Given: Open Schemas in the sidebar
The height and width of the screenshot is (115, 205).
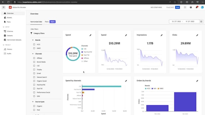Looking at the screenshot, I should (13, 31).
